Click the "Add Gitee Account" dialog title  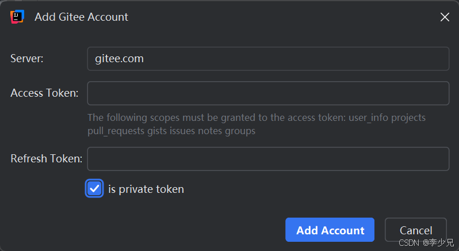pyautogui.click(x=81, y=17)
